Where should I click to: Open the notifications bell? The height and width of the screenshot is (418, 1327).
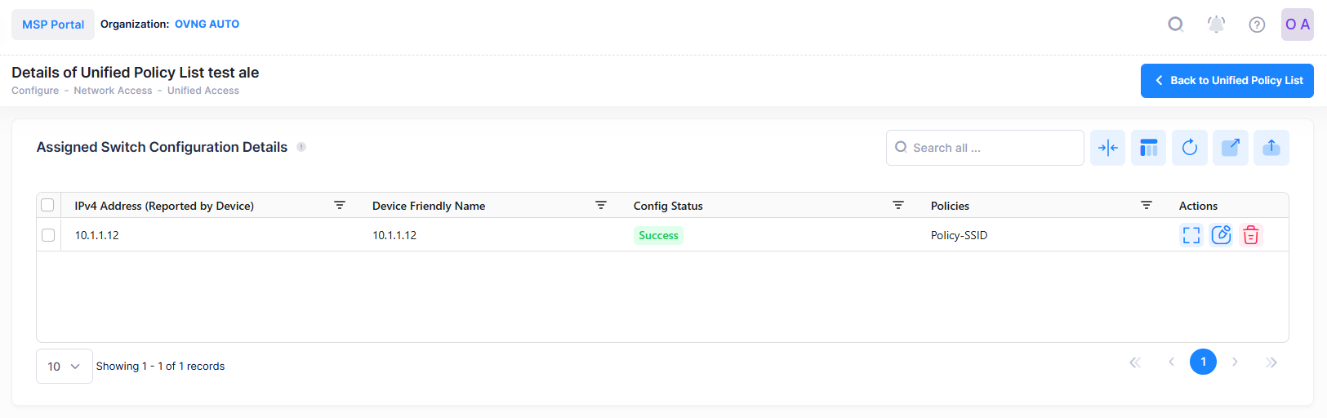click(1216, 24)
